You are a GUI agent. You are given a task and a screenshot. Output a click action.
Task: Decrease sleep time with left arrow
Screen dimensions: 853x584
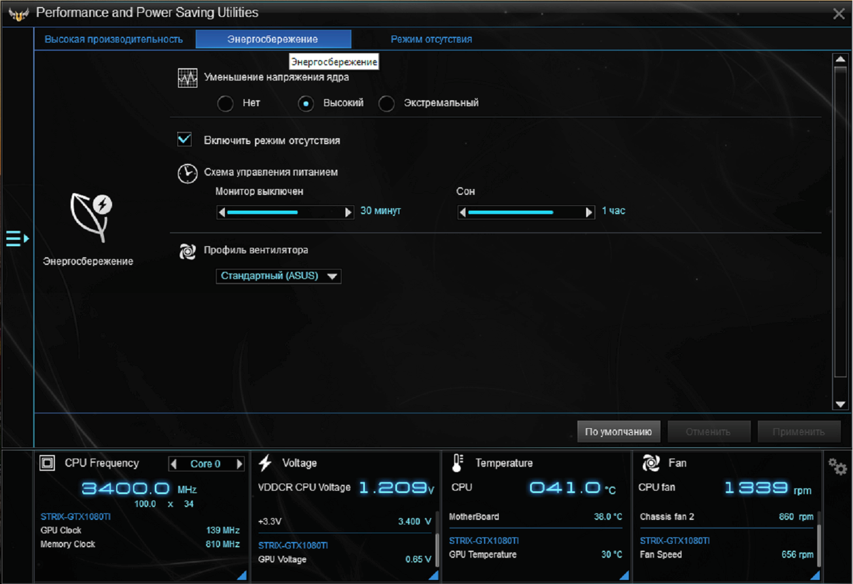point(462,212)
